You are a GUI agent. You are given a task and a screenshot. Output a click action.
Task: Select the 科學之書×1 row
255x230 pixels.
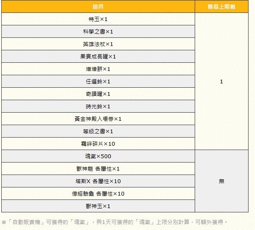[x=98, y=31]
